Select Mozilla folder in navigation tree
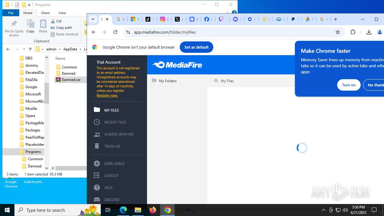This screenshot has height=216, width=384. pyautogui.click(x=31, y=109)
